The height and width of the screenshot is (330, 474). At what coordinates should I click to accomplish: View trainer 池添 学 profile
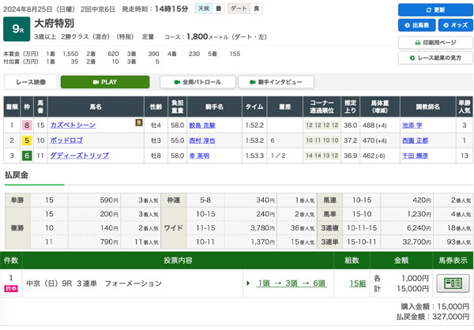414,126
